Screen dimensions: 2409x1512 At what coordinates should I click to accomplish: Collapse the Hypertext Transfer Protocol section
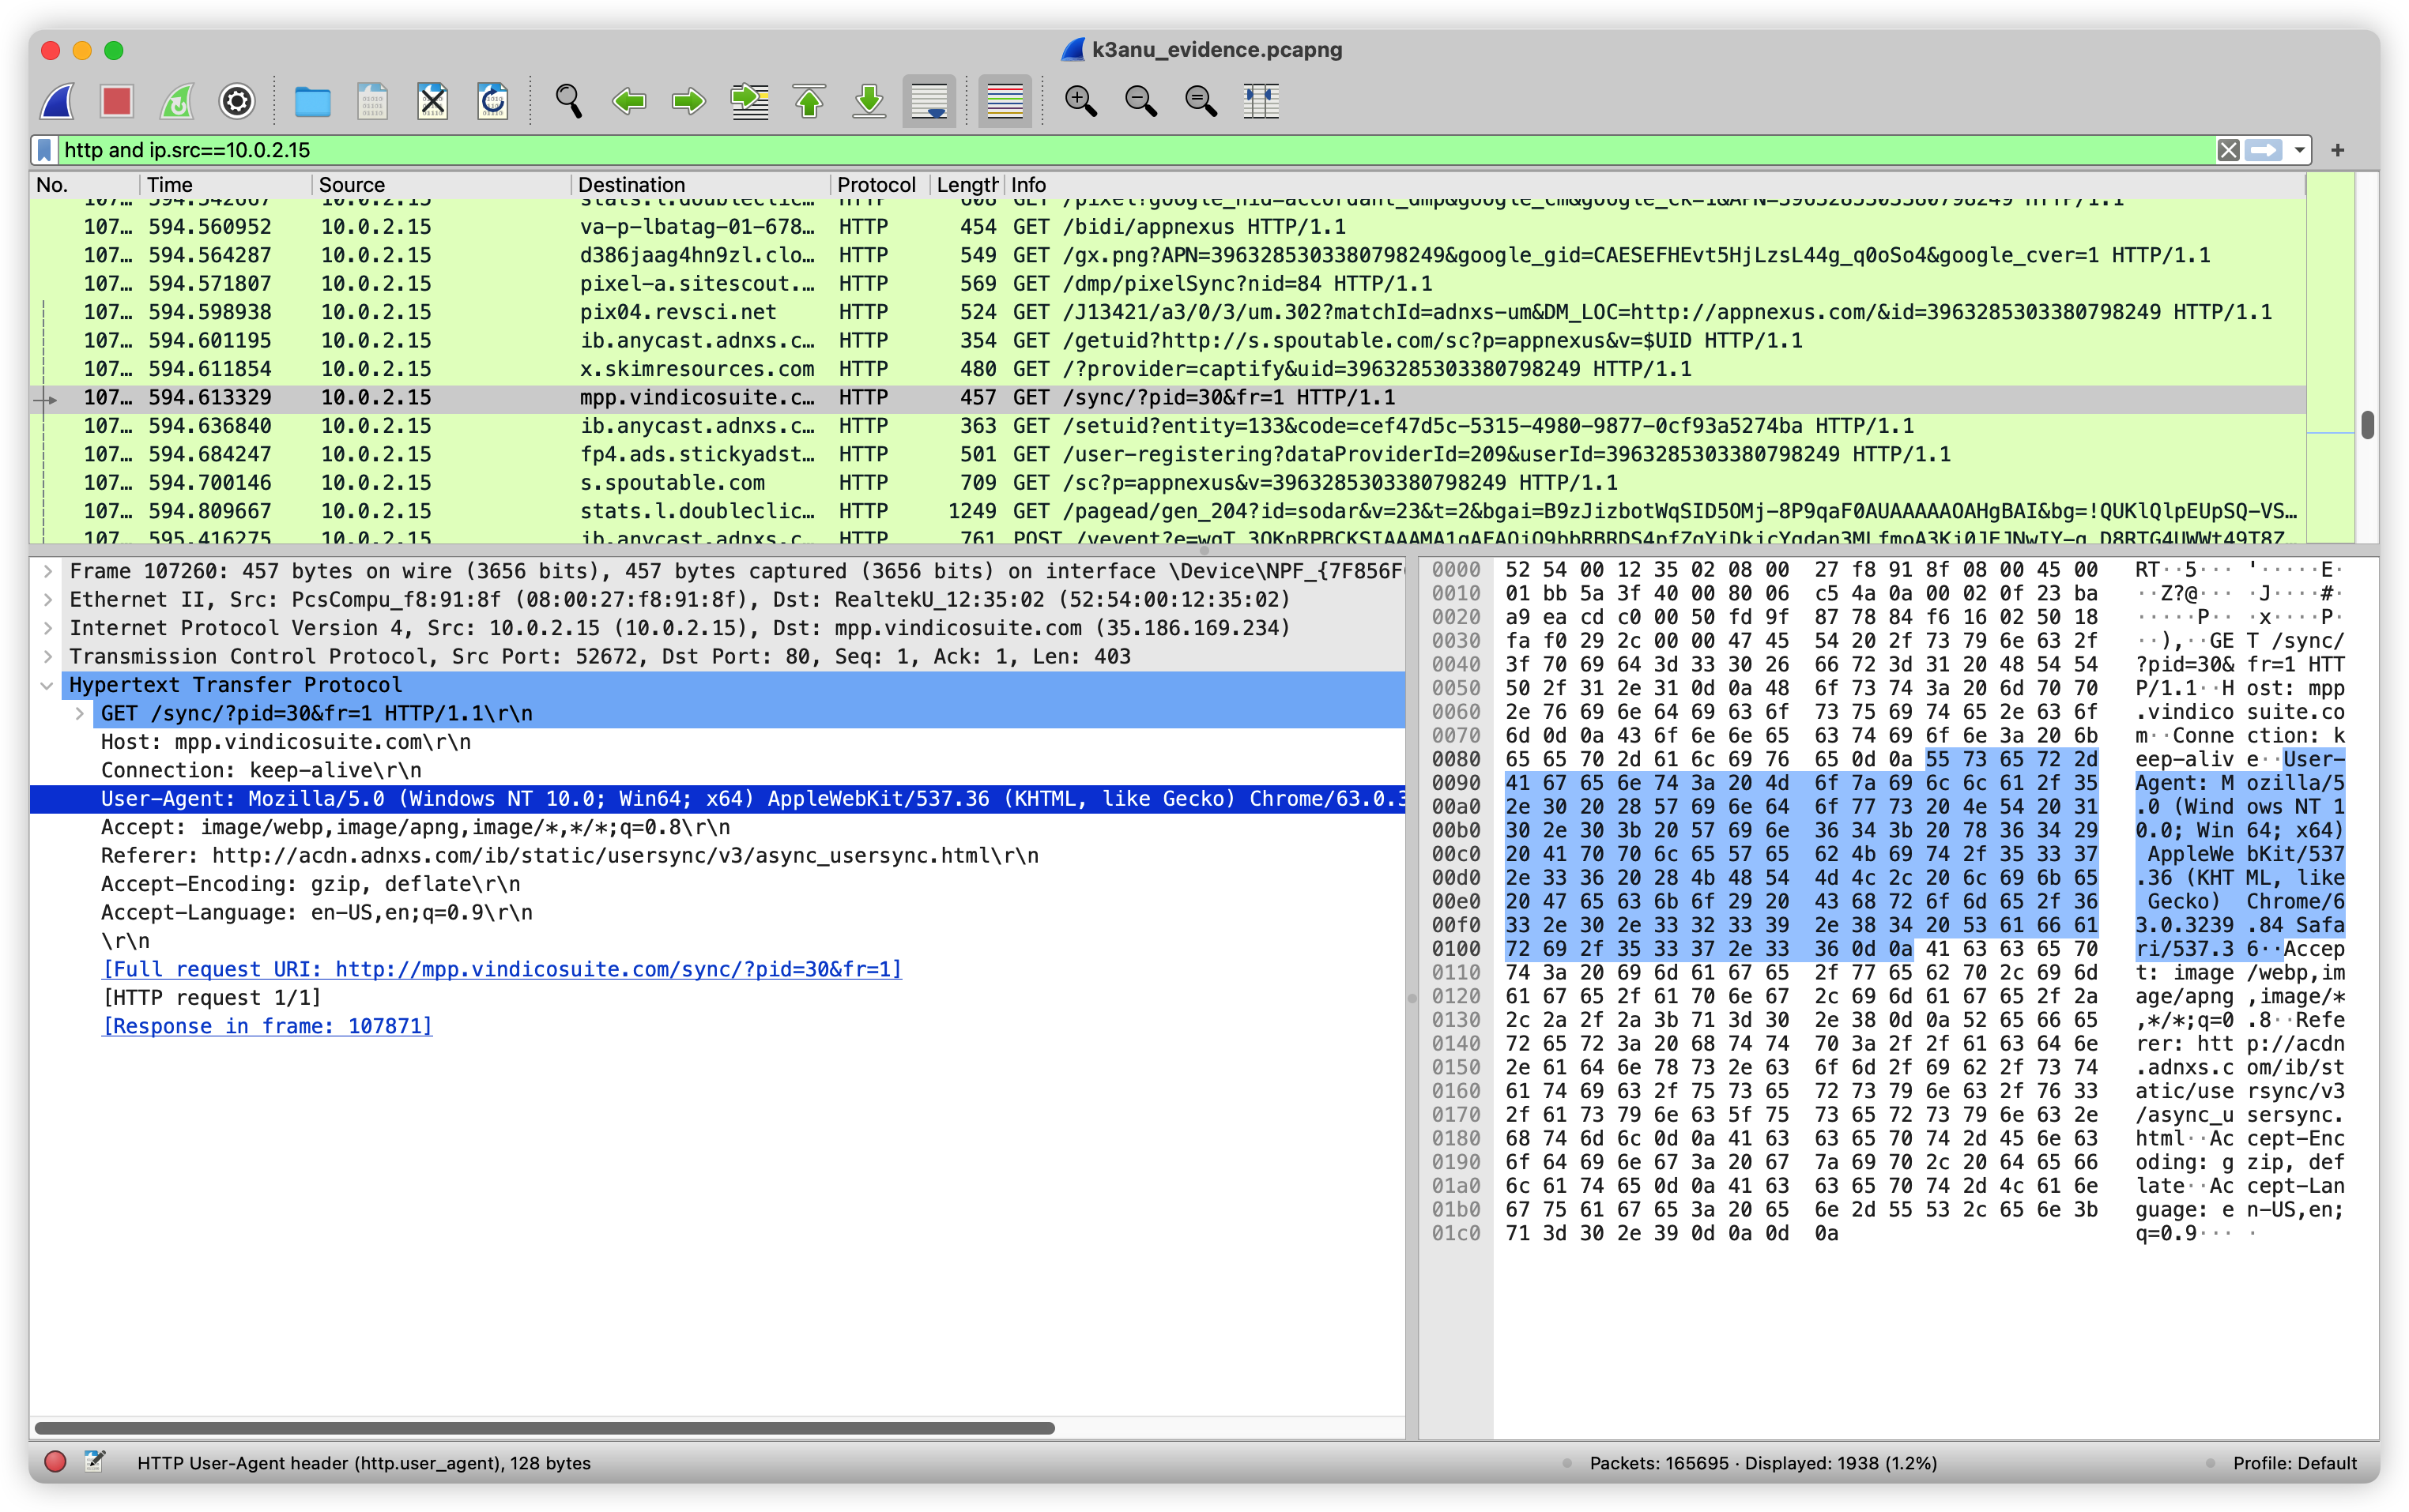point(47,685)
